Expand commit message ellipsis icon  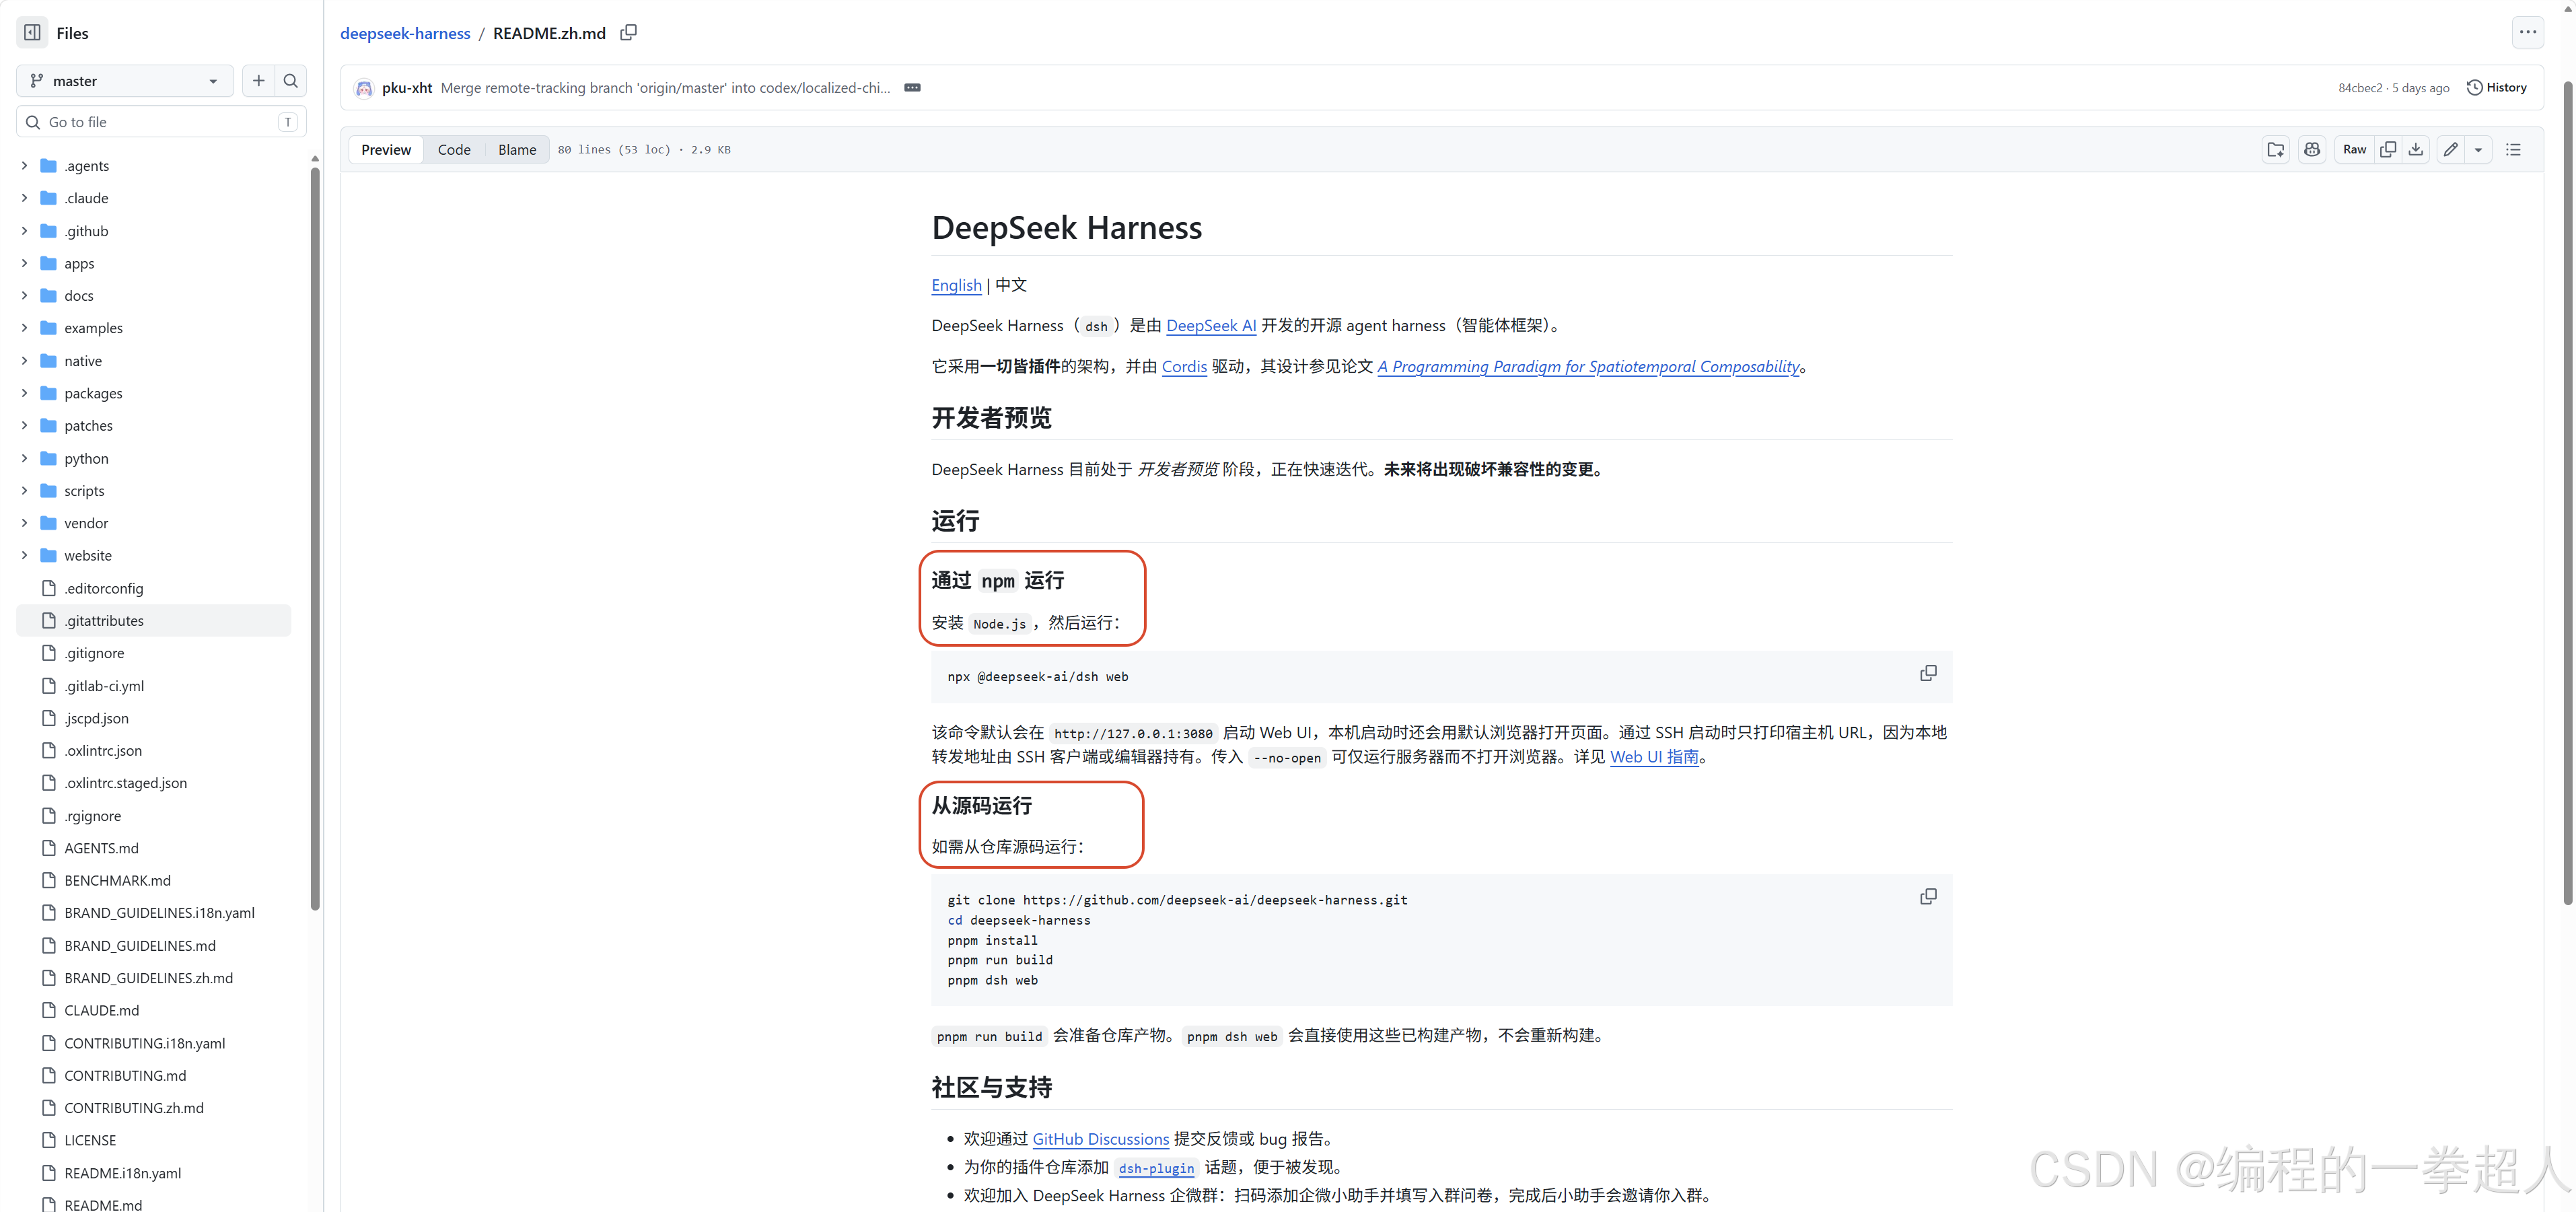[x=912, y=88]
